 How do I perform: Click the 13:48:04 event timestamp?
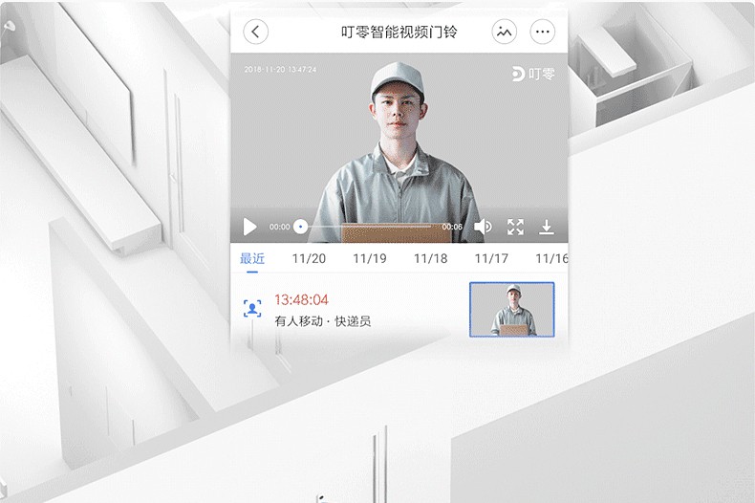[301, 299]
